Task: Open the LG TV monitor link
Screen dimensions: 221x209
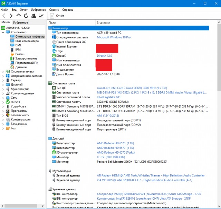Action: click(111, 157)
